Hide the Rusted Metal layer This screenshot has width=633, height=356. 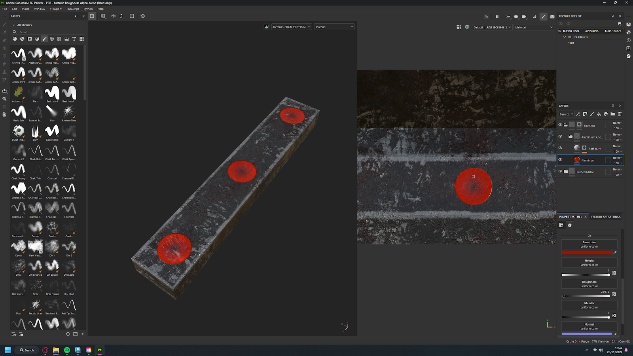[560, 171]
